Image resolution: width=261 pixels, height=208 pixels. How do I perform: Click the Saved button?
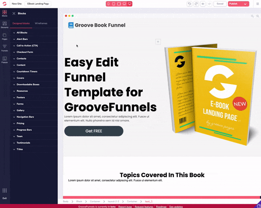click(x=220, y=3)
